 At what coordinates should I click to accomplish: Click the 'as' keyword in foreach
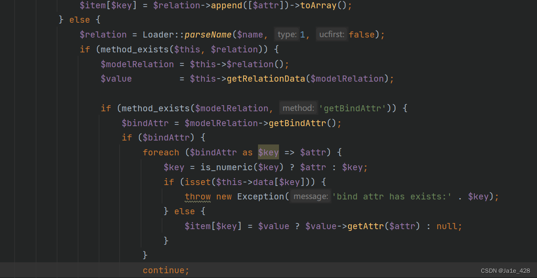[x=248, y=152]
